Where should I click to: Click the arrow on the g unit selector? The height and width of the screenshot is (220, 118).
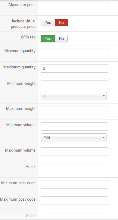(x=104, y=96)
